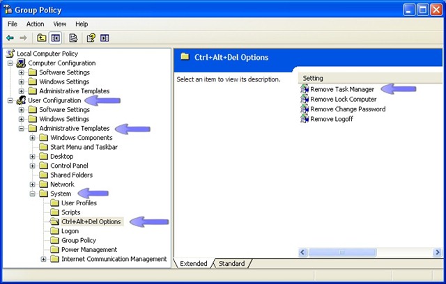Select Windows Settings under User Configuration

[x=64, y=119]
